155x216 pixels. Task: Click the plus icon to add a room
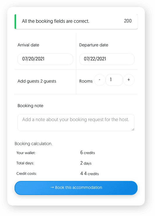point(128,80)
